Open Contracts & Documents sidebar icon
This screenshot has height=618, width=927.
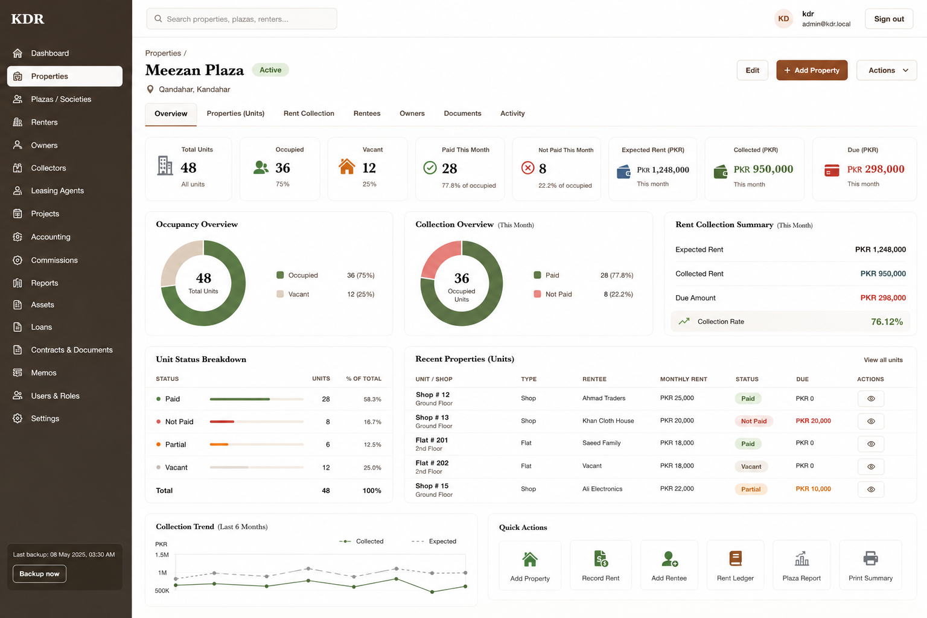(x=18, y=350)
